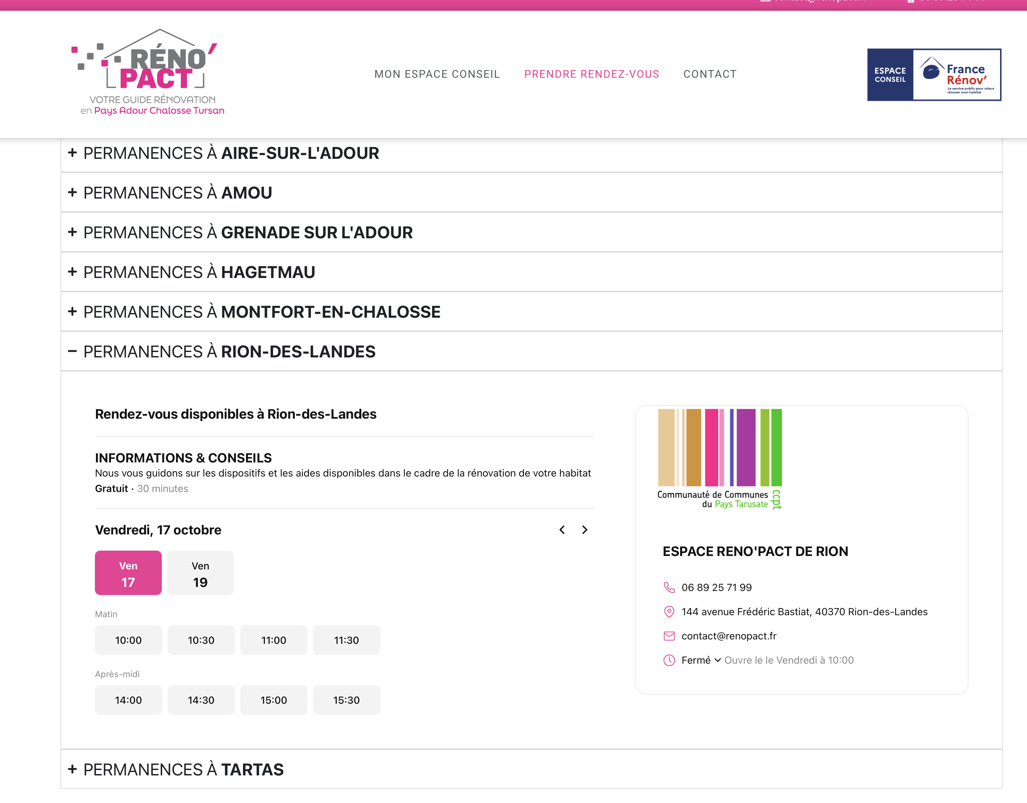This screenshot has width=1027, height=803.
Task: Expand the Permanences à Tartas section
Action: coord(183,770)
